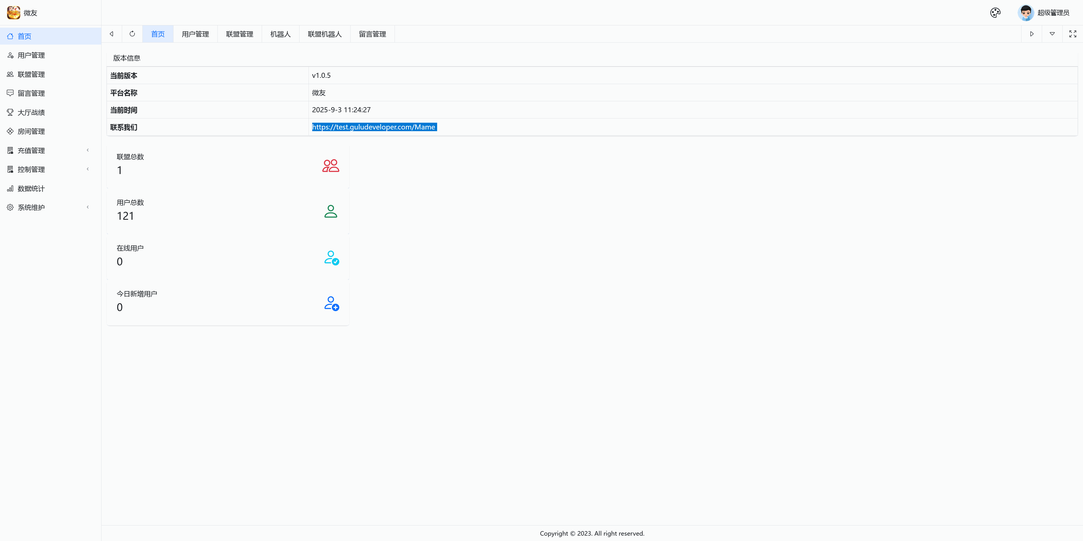Open the theme palette icon
Image resolution: width=1083 pixels, height=541 pixels.
click(995, 13)
